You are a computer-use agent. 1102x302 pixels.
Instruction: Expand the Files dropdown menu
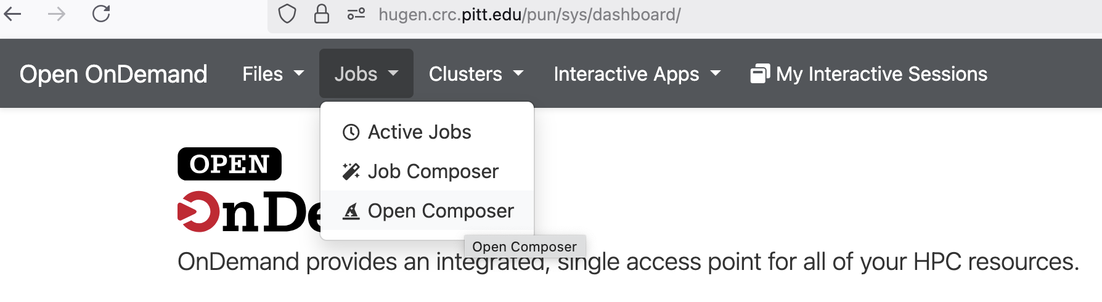coord(273,74)
